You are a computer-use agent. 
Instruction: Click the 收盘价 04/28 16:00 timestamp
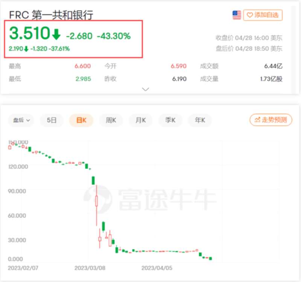(x=249, y=38)
